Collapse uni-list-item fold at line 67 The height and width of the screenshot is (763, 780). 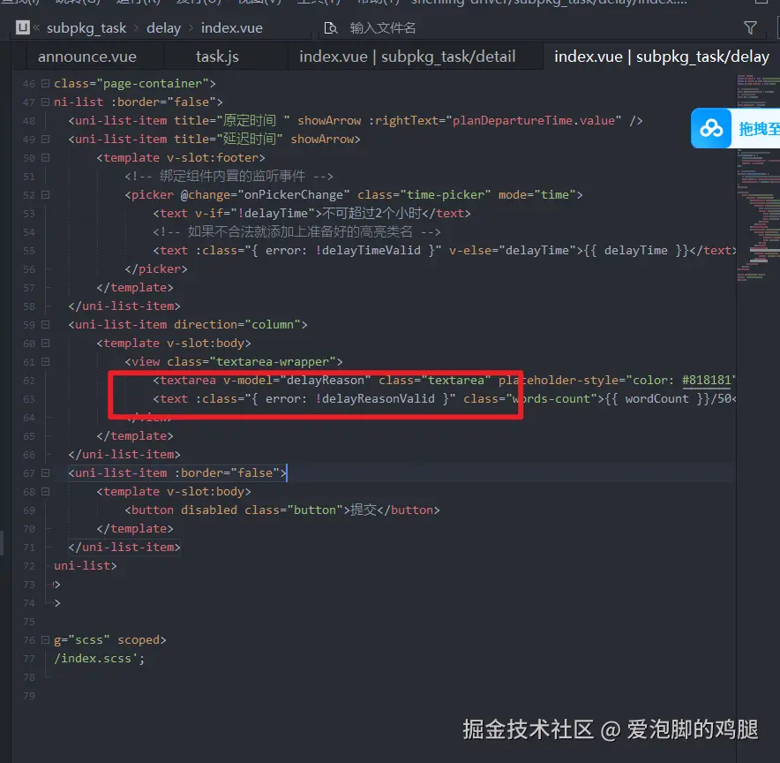pos(45,472)
